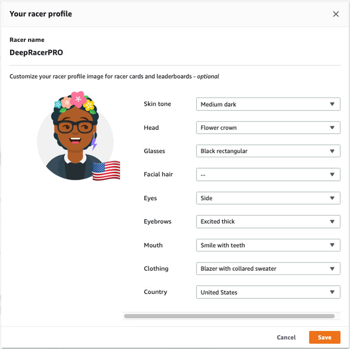Click the DeepRacerPRO racer name text
Screen dimensions: 350x349
coord(36,52)
